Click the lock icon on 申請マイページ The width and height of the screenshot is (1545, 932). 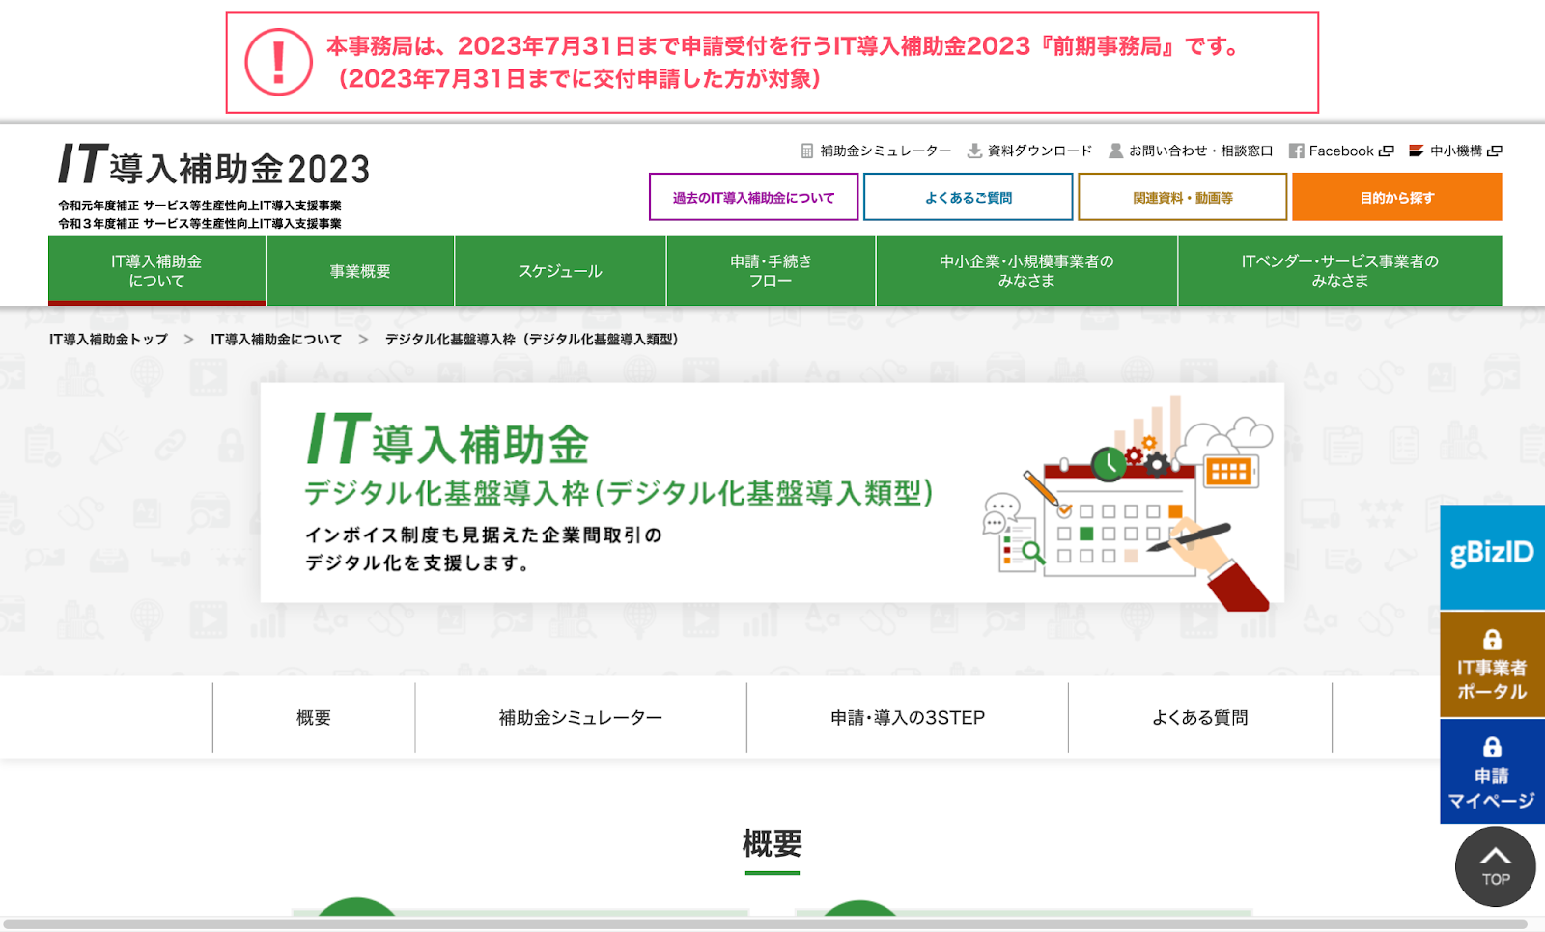[1492, 747]
